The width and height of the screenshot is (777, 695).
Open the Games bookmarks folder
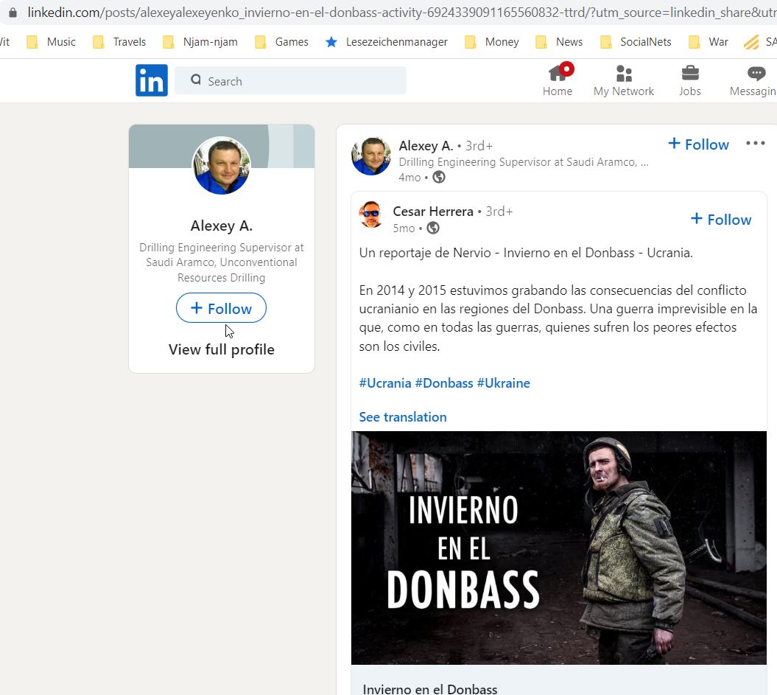[x=282, y=42]
